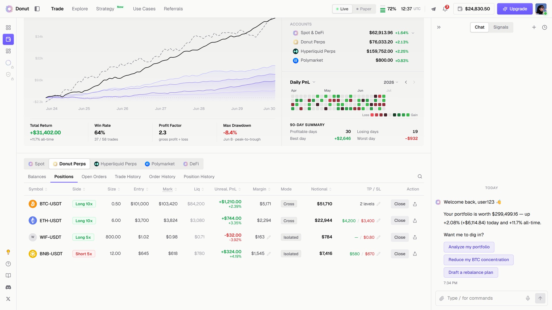The height and width of the screenshot is (310, 552).
Task: Open the Trade History tab
Action: click(128, 177)
